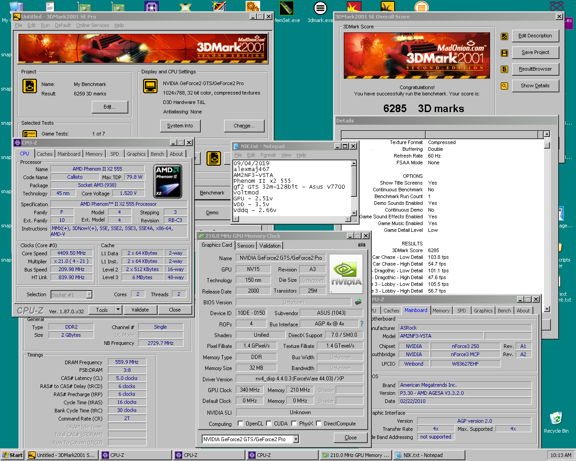Open Online Services menu in 3DMark2001
Image resolution: width=576 pixels, height=461 pixels.
tap(93, 25)
